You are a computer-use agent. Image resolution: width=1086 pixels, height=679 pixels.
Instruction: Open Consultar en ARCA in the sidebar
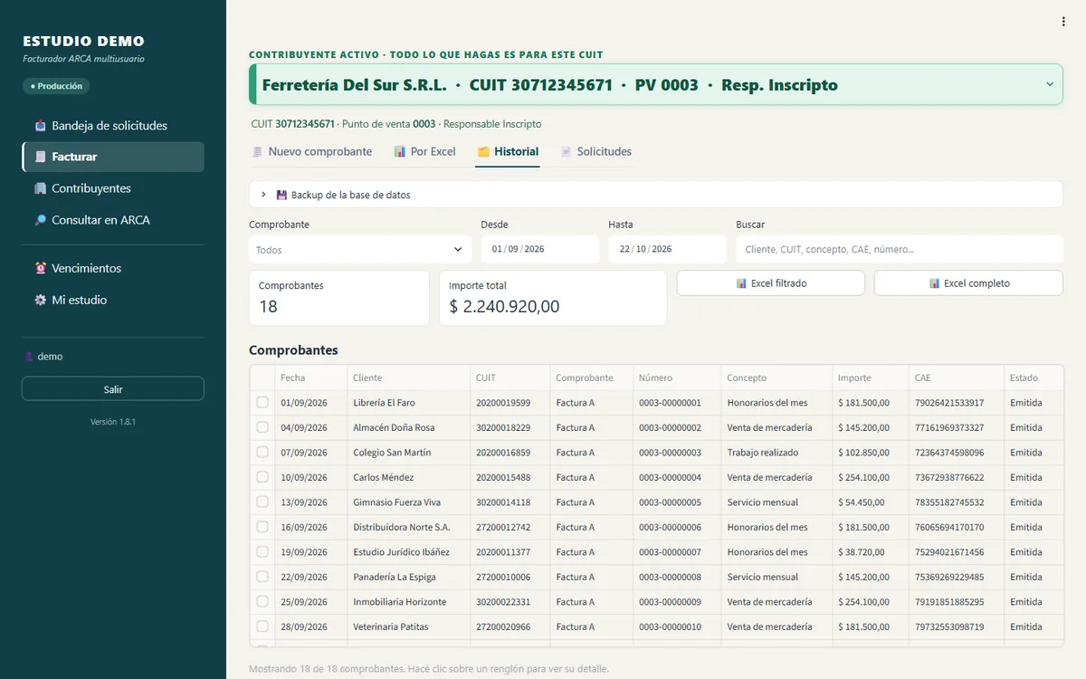pos(113,220)
